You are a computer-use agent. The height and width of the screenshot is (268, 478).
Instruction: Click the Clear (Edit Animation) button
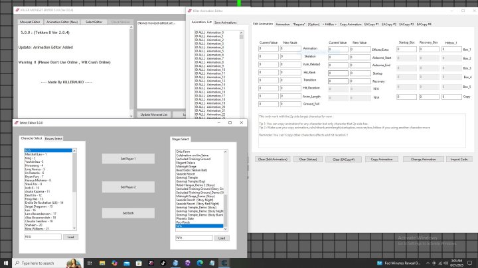pyautogui.click(x=273, y=159)
